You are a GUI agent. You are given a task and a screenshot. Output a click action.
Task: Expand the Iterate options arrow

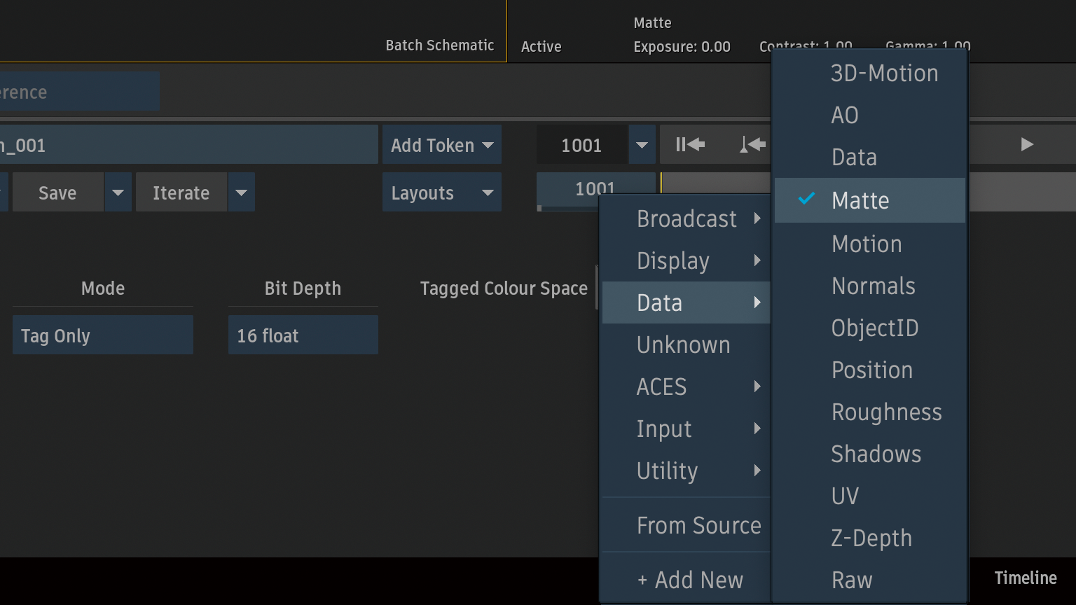(241, 193)
